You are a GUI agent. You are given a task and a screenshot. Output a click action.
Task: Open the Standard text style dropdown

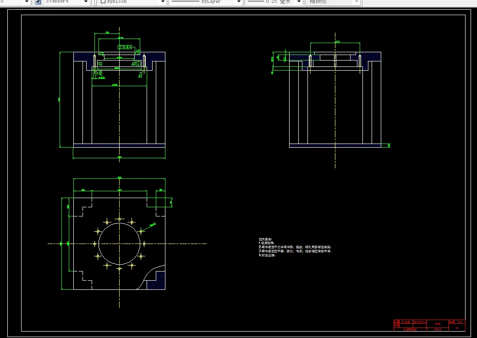coord(86,2)
